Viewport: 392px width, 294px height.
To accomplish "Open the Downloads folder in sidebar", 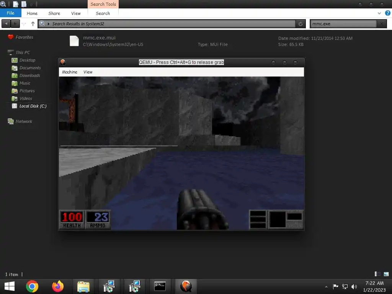I will (x=29, y=75).
